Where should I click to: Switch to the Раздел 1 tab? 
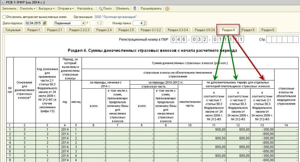[x=33, y=30]
